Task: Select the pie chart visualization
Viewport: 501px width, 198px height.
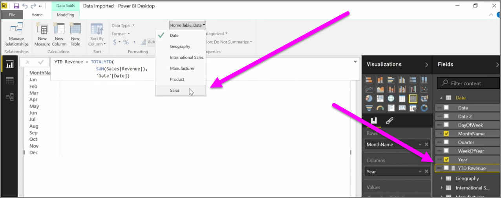Action: pyautogui.click(x=369, y=98)
